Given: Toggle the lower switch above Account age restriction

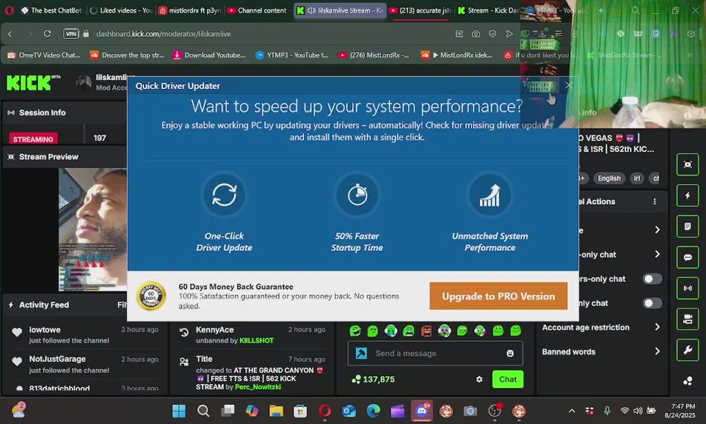Looking at the screenshot, I should point(652,303).
